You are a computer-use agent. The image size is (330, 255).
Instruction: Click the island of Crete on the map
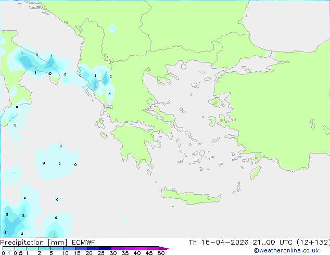pyautogui.click(x=191, y=196)
